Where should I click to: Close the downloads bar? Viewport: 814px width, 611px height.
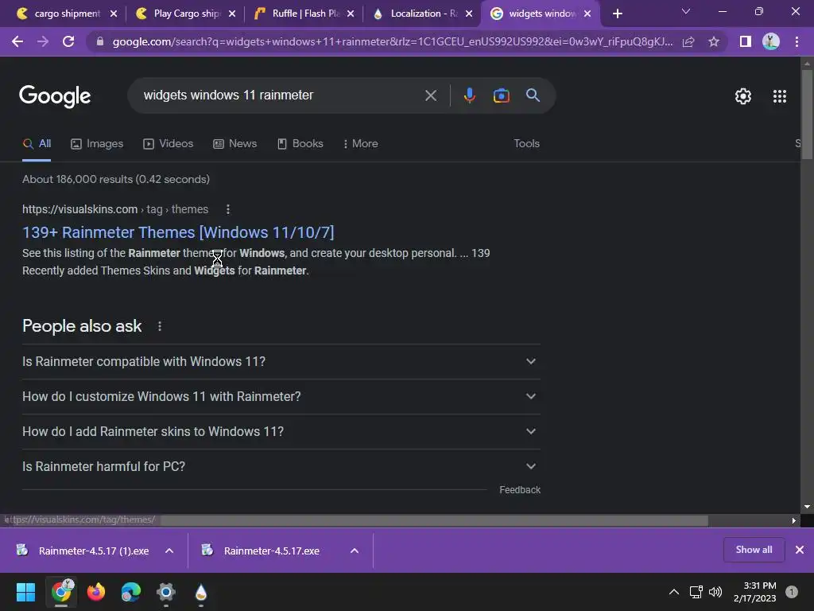click(x=800, y=550)
